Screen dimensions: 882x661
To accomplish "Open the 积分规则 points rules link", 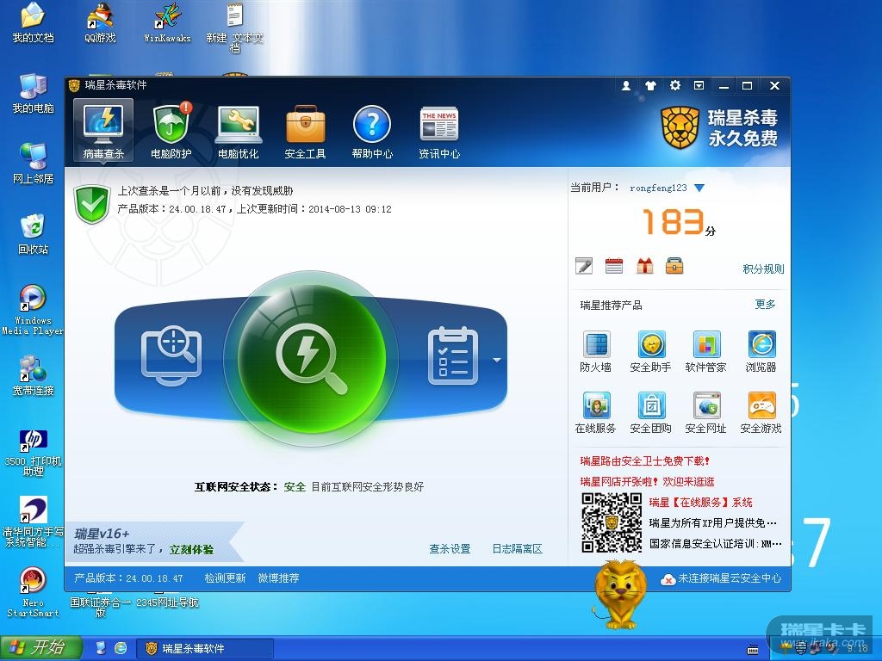I will [763, 269].
